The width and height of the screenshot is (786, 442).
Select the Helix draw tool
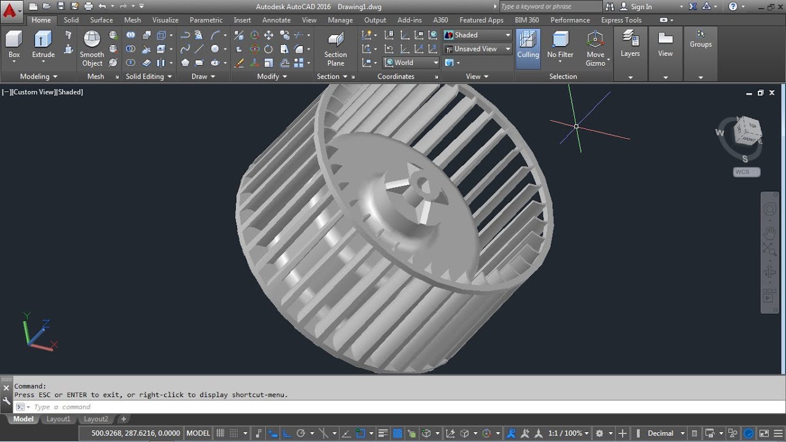(198, 35)
